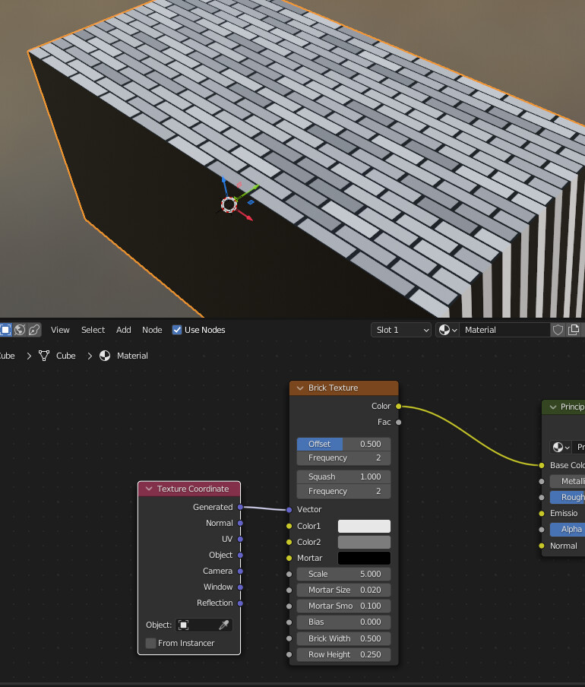Image resolution: width=585 pixels, height=687 pixels.
Task: Collapse the Brick Texture node
Action: click(x=300, y=388)
